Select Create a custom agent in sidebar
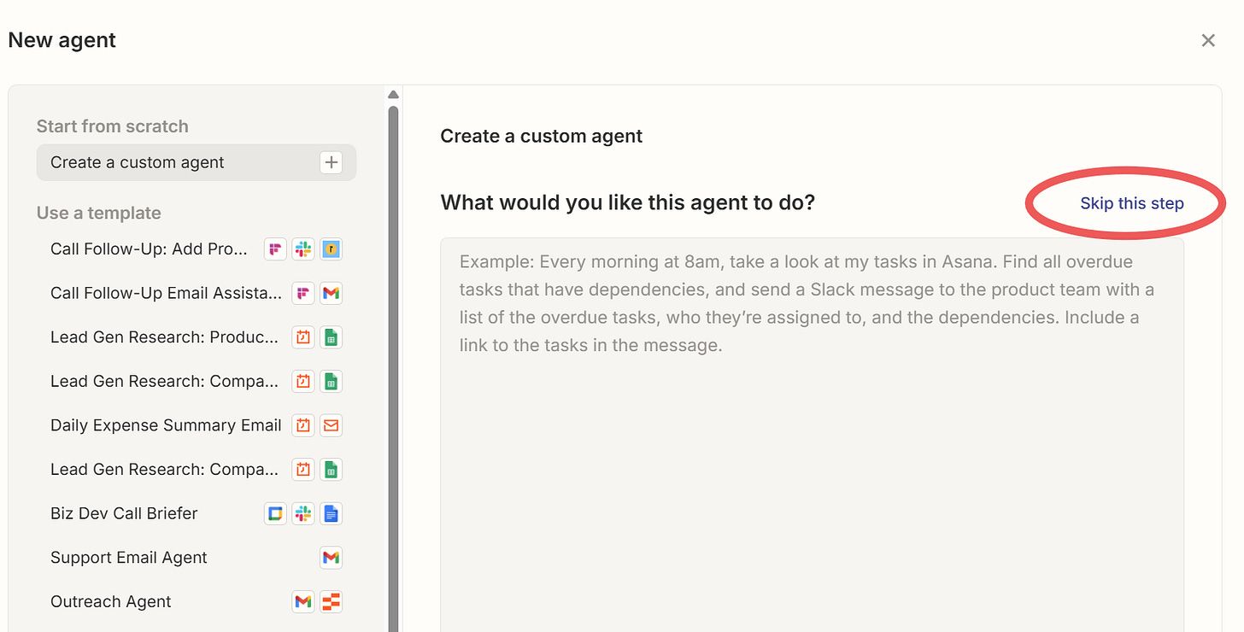The height and width of the screenshot is (632, 1244). coord(197,162)
